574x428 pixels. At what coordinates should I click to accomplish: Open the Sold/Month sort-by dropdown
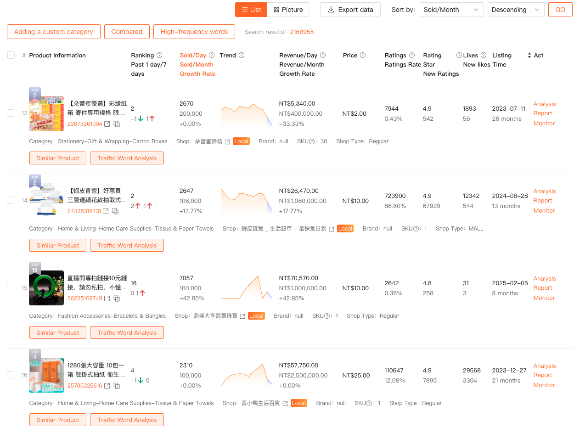pos(451,10)
